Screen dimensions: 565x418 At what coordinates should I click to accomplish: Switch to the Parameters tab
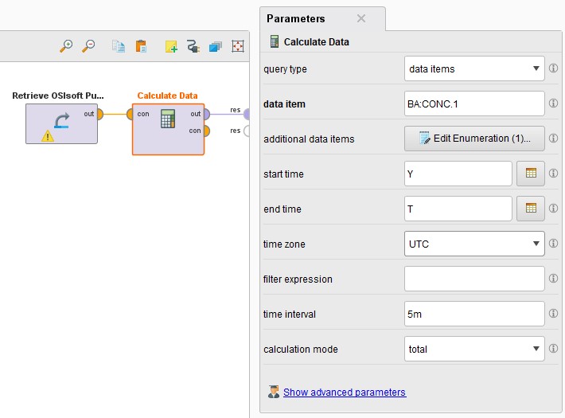click(296, 18)
